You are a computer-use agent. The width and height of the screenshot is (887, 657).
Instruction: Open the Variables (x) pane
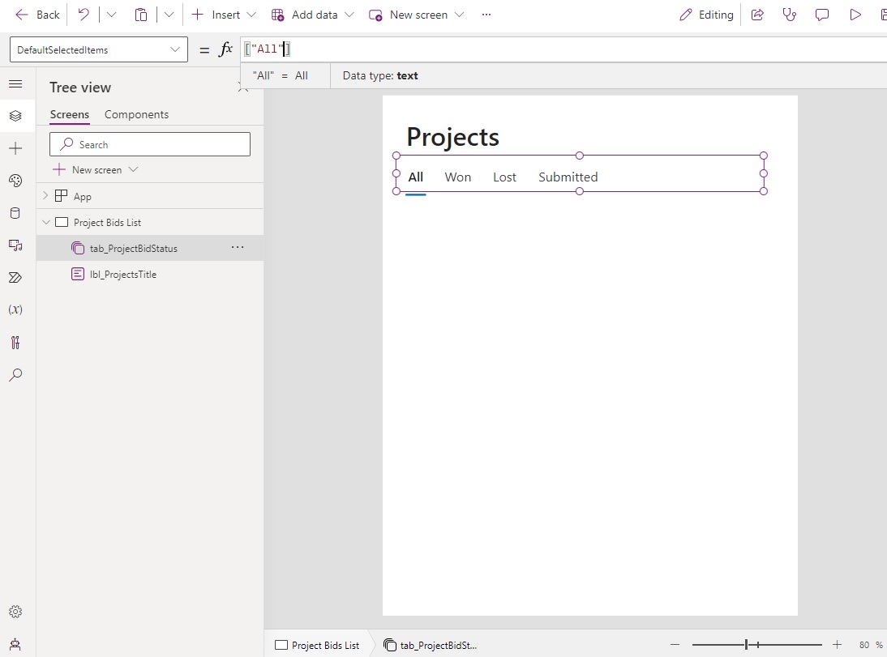[x=16, y=309]
